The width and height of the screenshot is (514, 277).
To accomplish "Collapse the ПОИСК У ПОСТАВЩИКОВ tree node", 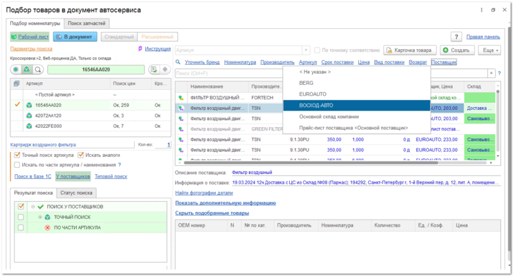I will 33,207.
